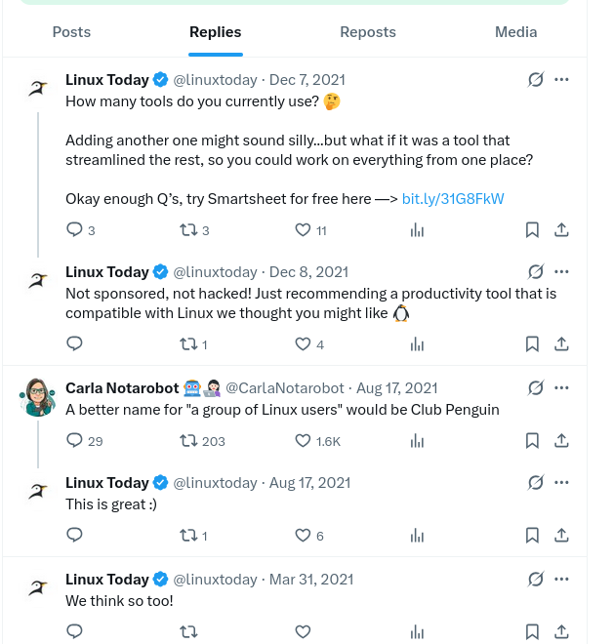
Task: Reply to the 'This is great :)' tweet
Action: click(x=75, y=535)
